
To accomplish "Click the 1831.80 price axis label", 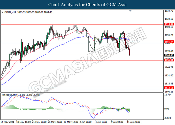I will (169, 75).
